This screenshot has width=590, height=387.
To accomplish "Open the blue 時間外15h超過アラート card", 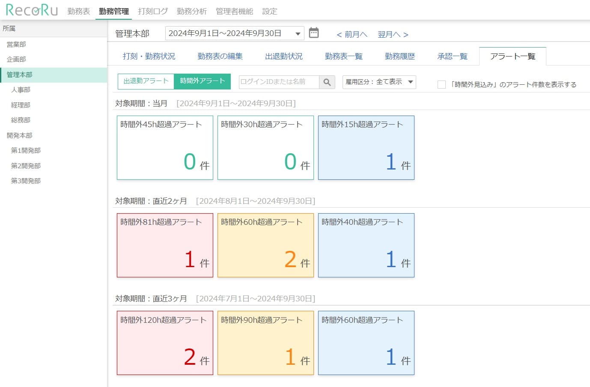I will click(x=366, y=148).
